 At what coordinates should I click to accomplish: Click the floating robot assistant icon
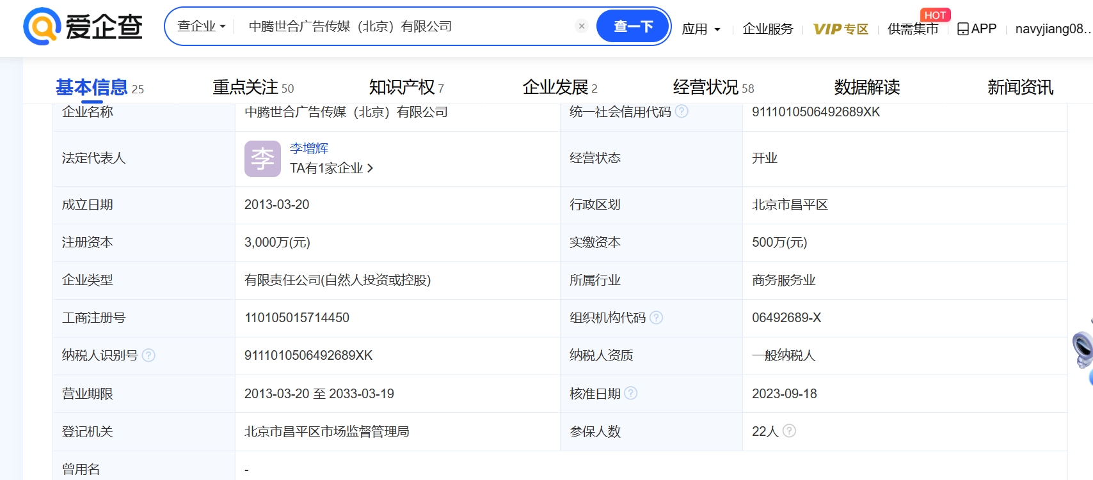[x=1083, y=350]
